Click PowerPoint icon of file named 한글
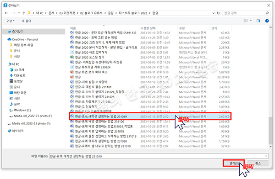 click(x=72, y=77)
